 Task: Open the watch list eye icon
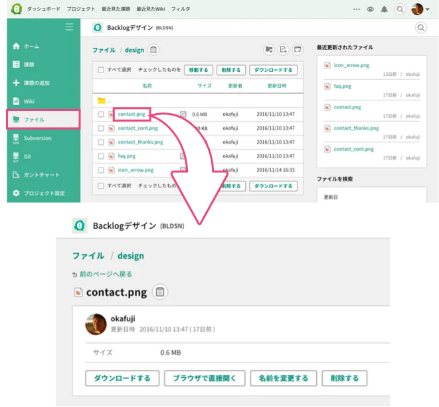[371, 9]
